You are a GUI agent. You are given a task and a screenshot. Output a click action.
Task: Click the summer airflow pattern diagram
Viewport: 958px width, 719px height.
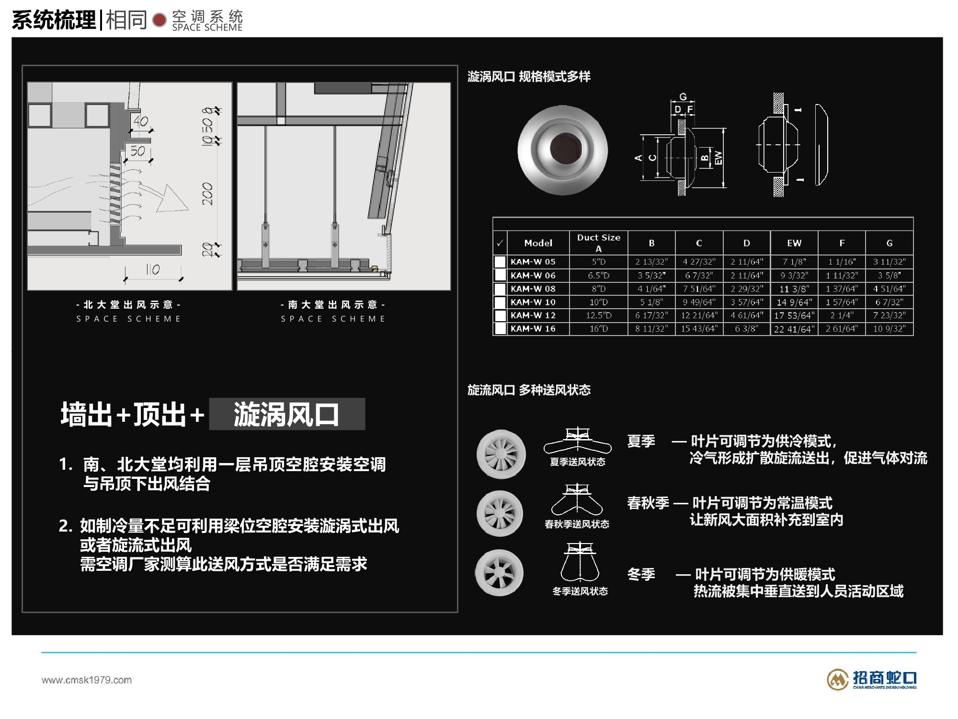click(577, 440)
